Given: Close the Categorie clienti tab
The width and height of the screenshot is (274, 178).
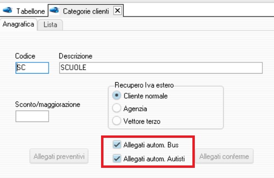Looking at the screenshot, I should 118,11.
